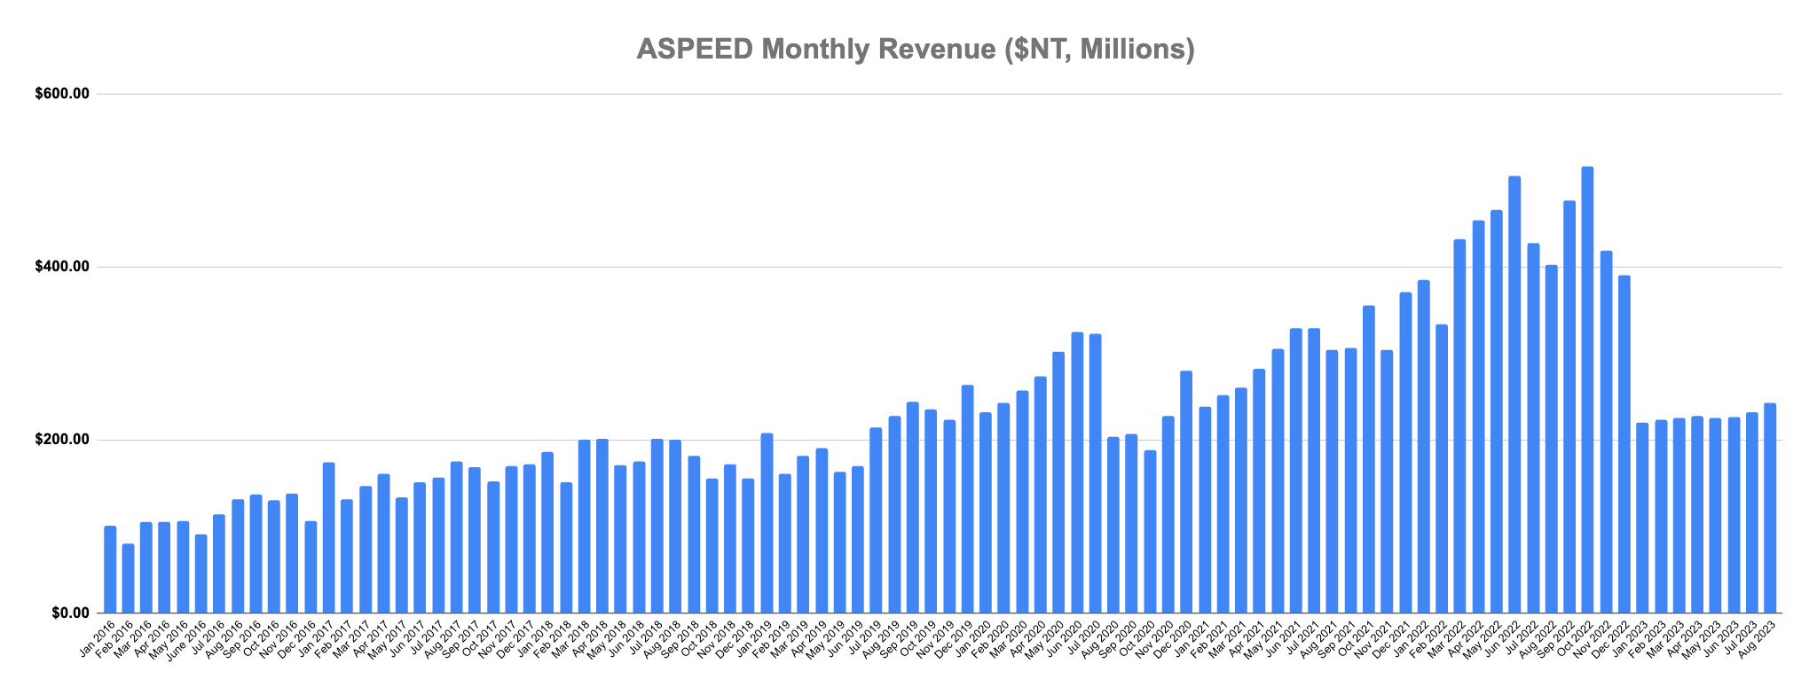Click the Jul 2021 revenue bar

pos(1314,470)
